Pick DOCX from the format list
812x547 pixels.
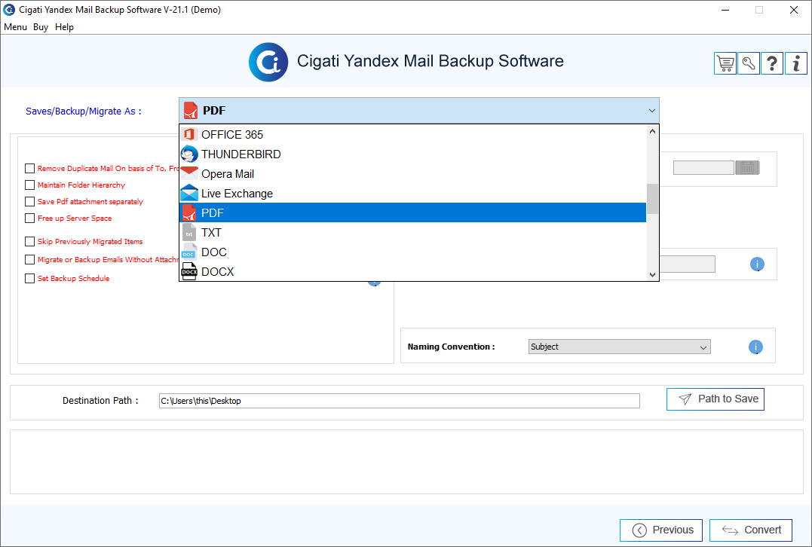click(x=412, y=272)
